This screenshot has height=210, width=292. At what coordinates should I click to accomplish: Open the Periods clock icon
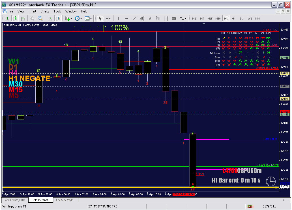click(77, 18)
